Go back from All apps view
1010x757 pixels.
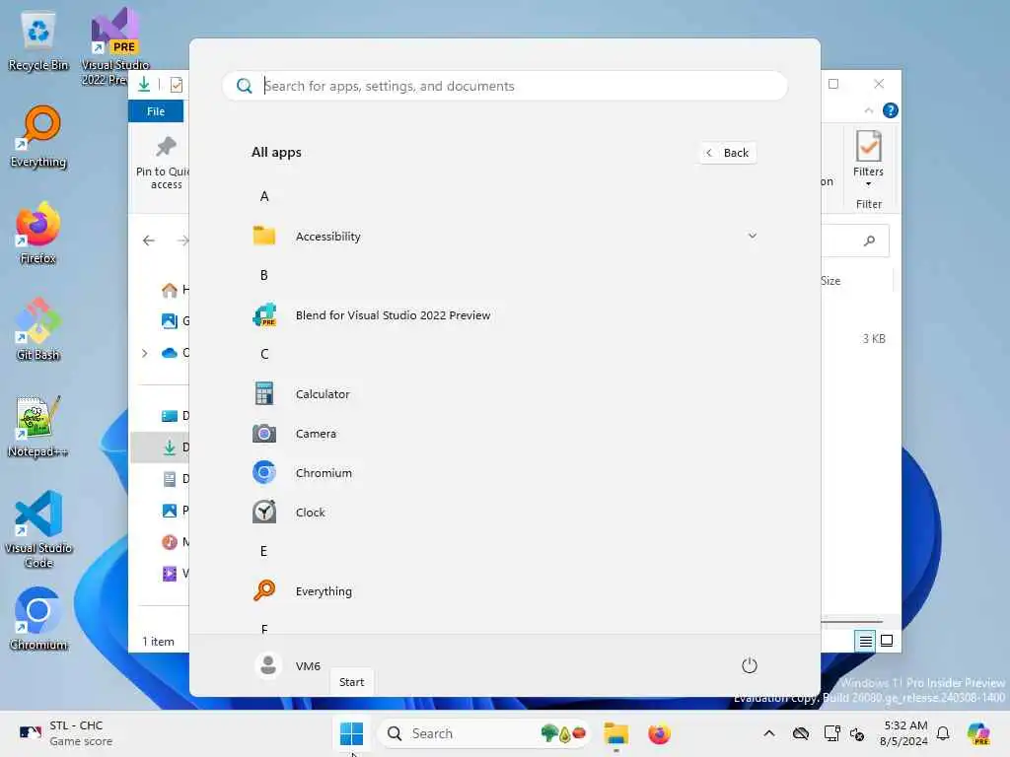click(x=728, y=153)
